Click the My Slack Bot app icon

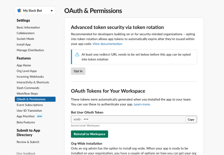click(x=19, y=11)
